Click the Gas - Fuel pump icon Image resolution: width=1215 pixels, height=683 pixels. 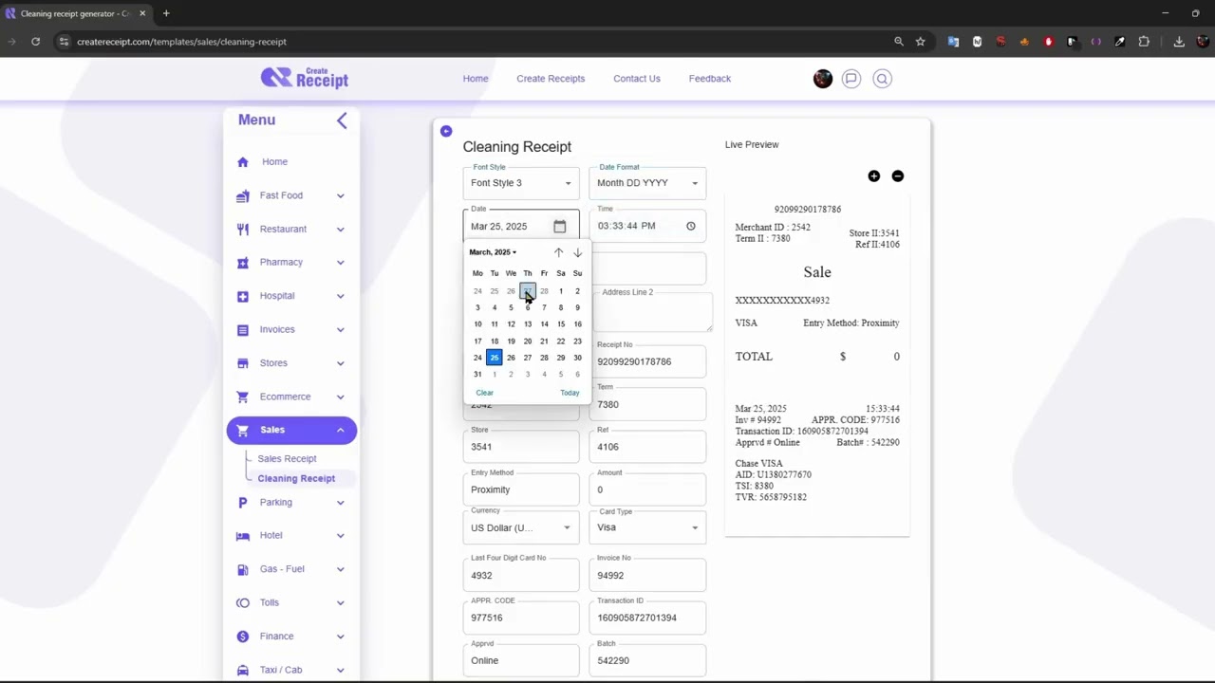point(243,569)
